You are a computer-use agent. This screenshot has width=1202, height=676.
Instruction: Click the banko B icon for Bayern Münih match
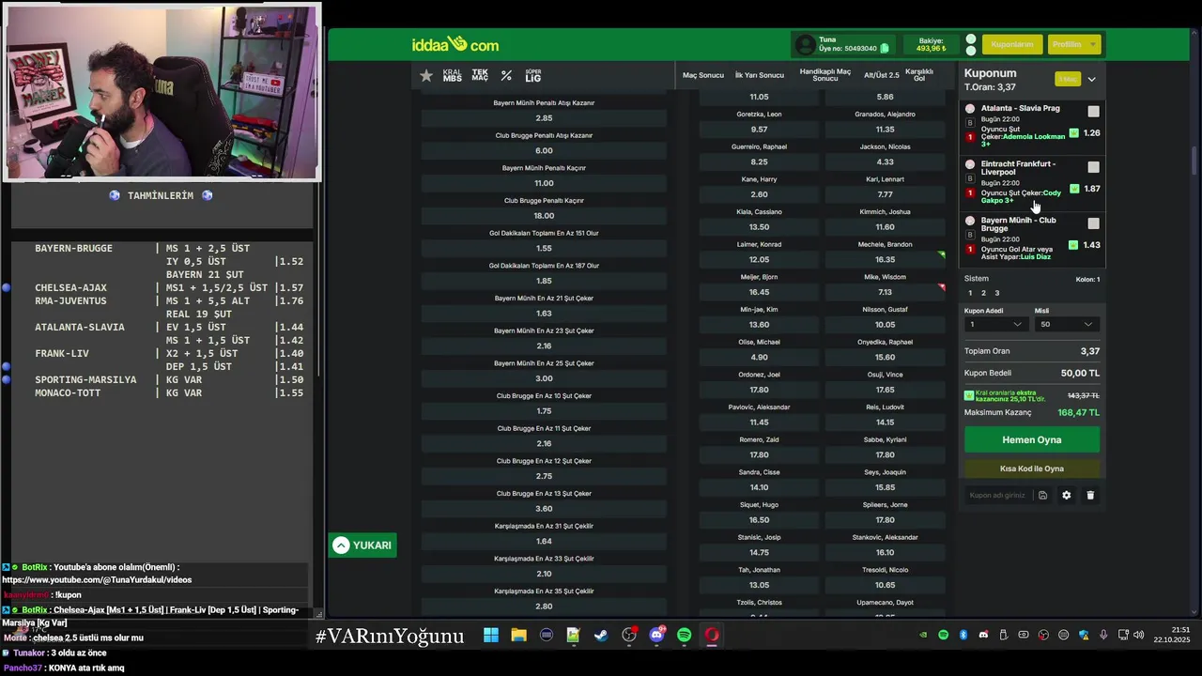970,235
